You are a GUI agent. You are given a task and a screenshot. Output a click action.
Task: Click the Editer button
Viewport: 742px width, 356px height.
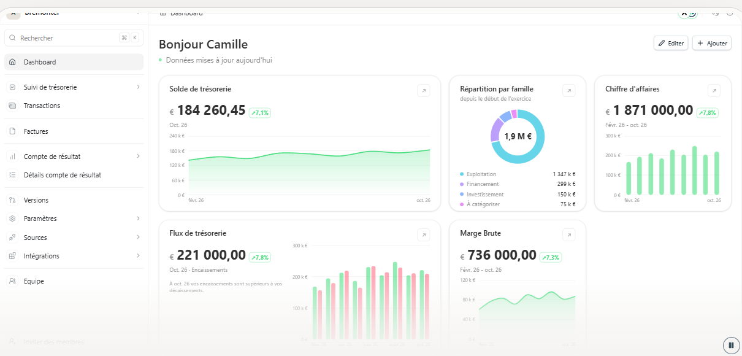[x=671, y=43]
